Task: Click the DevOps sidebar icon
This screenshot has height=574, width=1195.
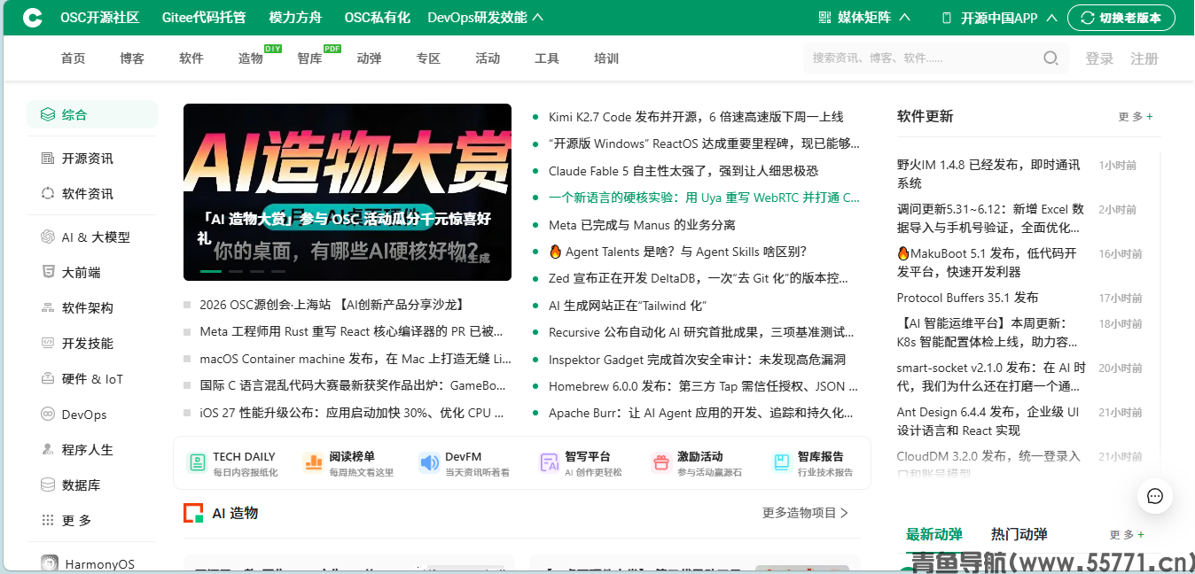Action: click(x=48, y=415)
